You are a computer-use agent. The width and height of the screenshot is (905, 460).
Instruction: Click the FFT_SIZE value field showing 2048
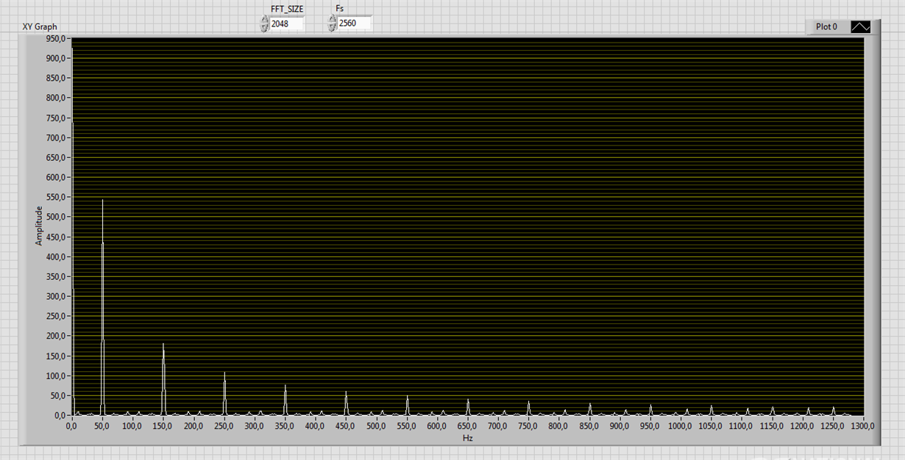tap(287, 24)
